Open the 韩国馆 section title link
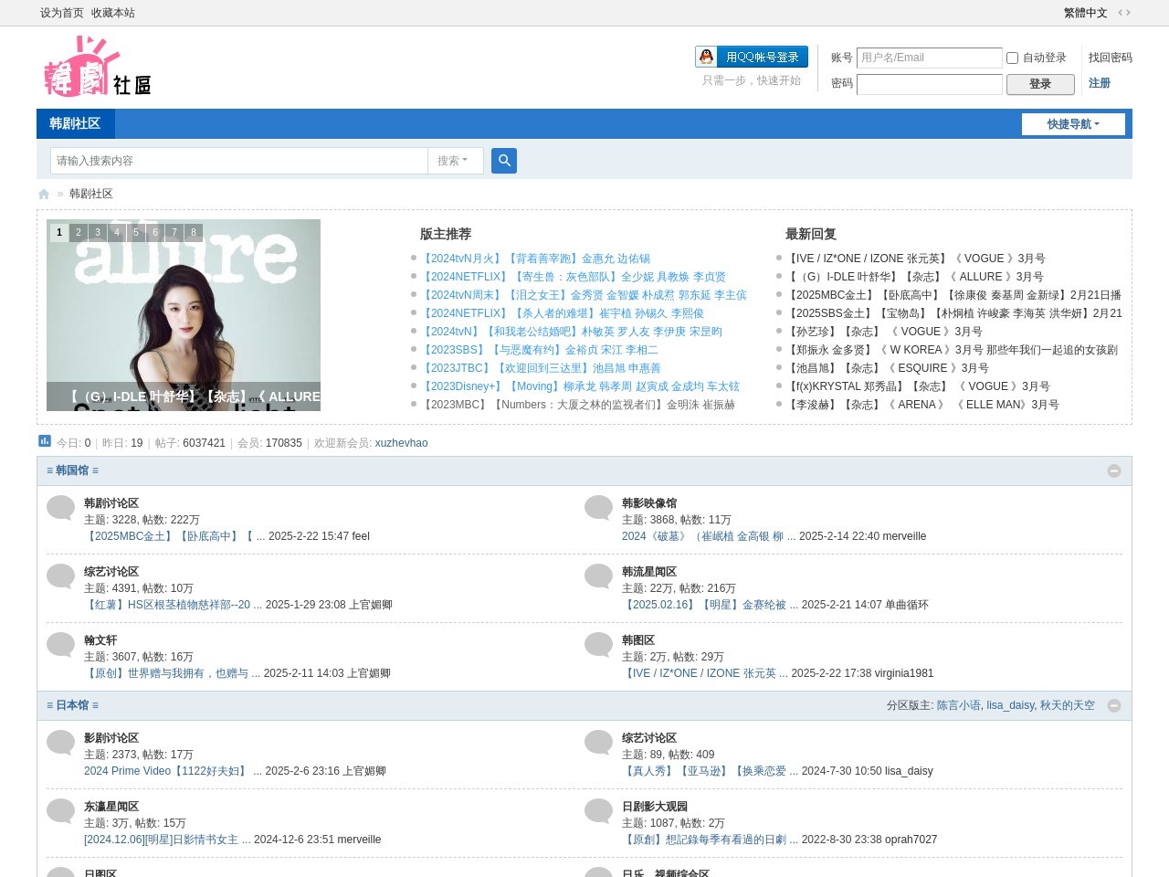The image size is (1169, 877). (72, 470)
